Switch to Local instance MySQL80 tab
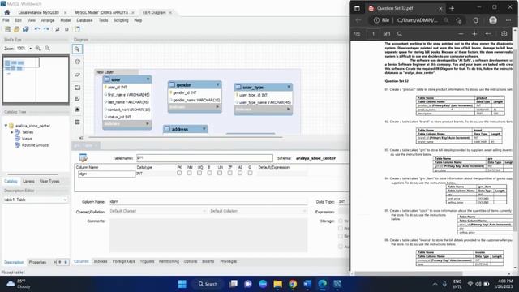519x292 pixels. pos(38,13)
